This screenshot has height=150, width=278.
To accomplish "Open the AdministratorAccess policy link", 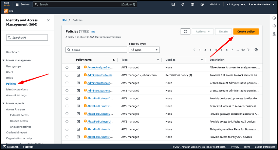I will pos(100,75).
